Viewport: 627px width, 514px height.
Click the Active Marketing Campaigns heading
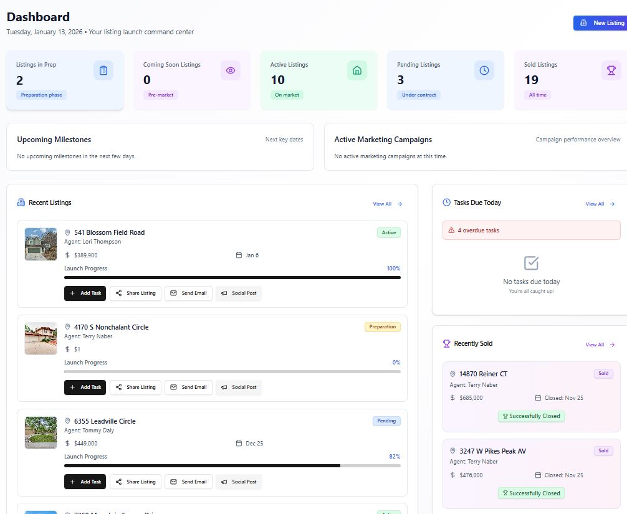click(383, 140)
